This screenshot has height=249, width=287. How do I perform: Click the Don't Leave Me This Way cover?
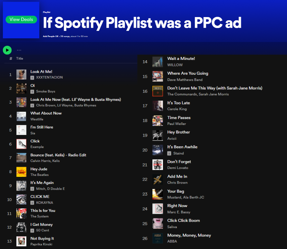point(158,91)
